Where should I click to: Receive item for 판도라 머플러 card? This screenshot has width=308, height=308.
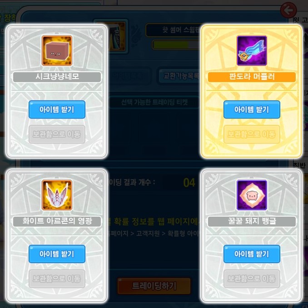coord(252,109)
